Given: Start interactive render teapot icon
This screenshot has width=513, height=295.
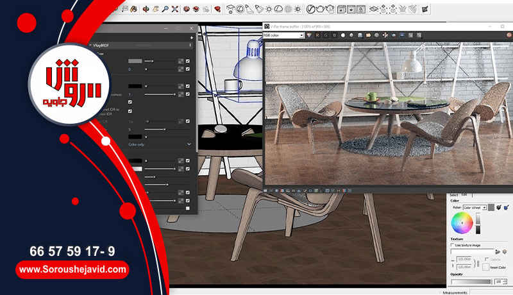Looking at the screenshot, I should (x=330, y=9).
